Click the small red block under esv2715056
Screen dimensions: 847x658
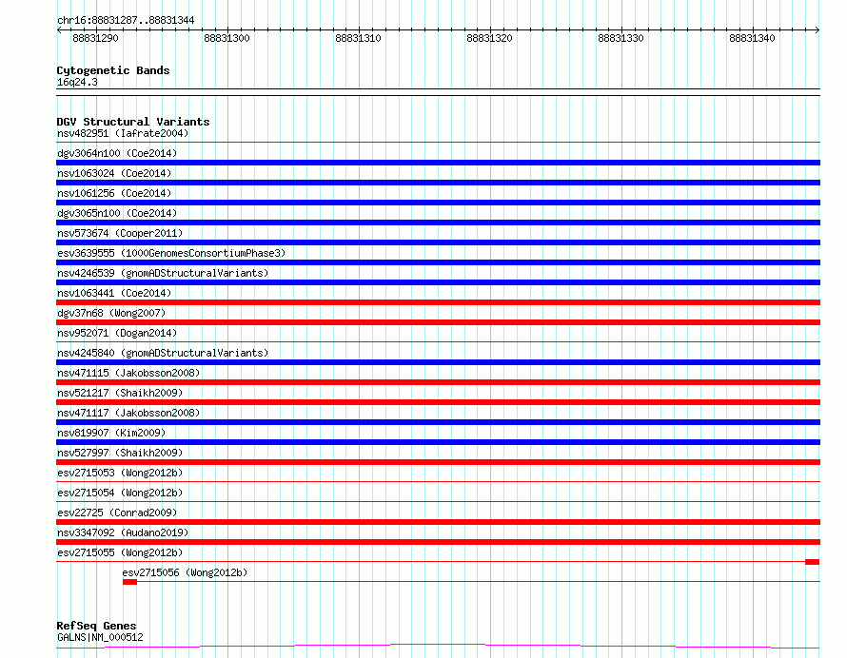(129, 582)
